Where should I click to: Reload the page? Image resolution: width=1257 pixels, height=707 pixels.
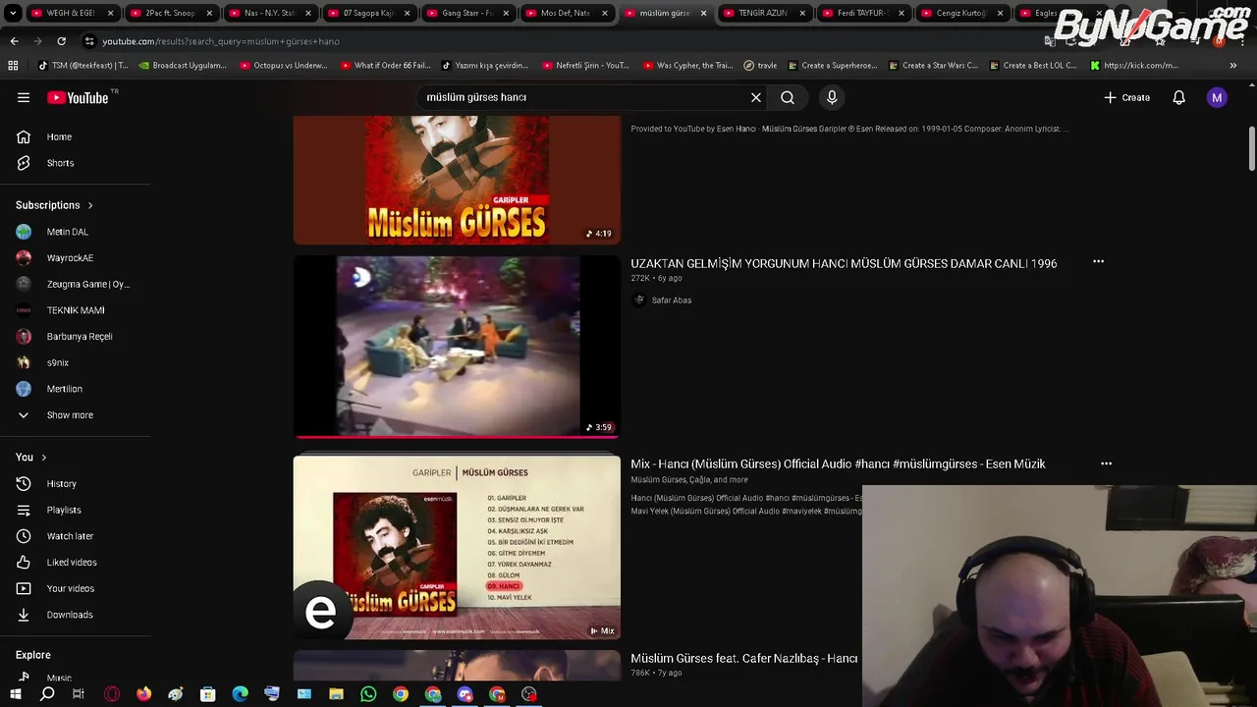(x=61, y=41)
